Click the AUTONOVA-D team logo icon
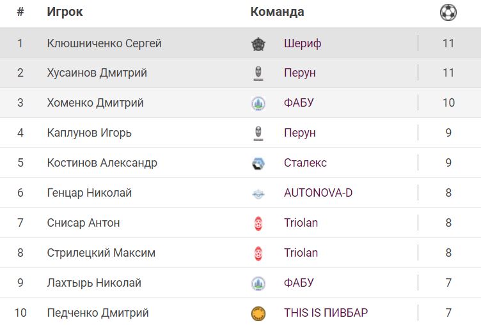The image size is (481, 325). click(x=258, y=193)
